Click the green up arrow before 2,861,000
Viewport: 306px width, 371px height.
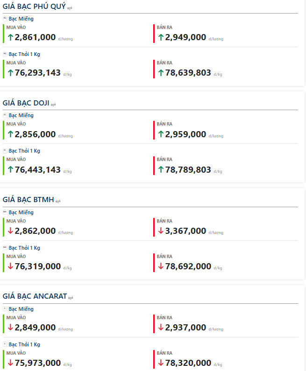tap(10, 37)
